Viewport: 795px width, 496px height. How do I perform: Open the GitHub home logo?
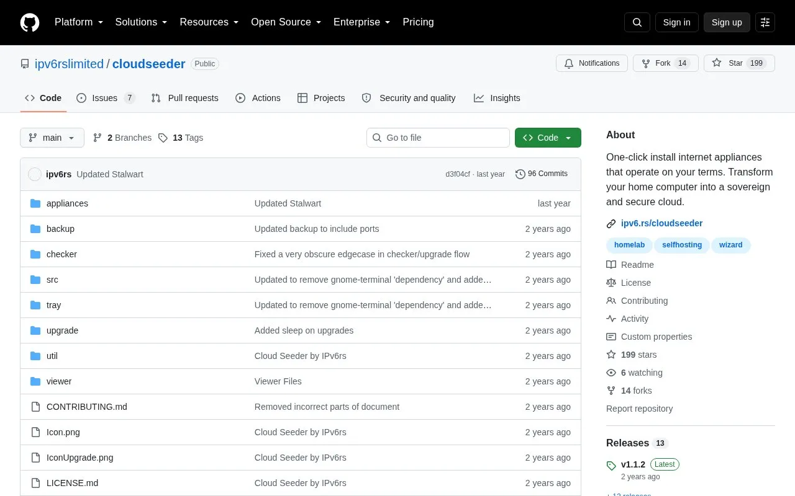coord(30,22)
